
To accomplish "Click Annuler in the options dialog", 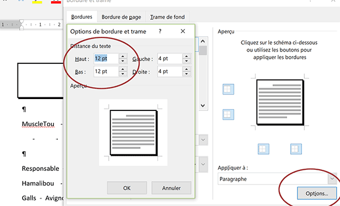I will coord(171,188).
